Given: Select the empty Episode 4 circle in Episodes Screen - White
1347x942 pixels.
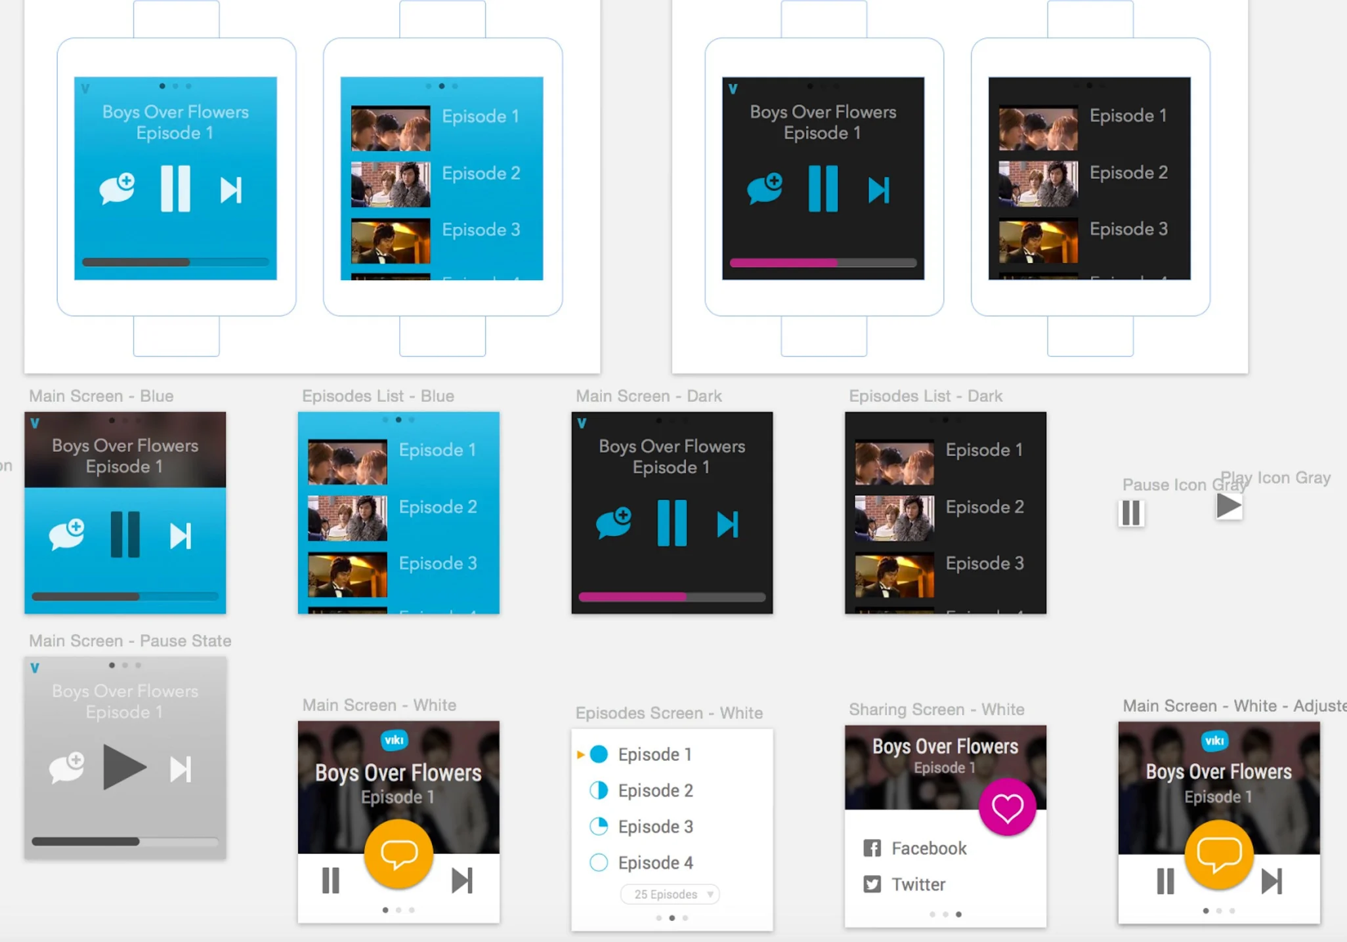Looking at the screenshot, I should coord(599,863).
